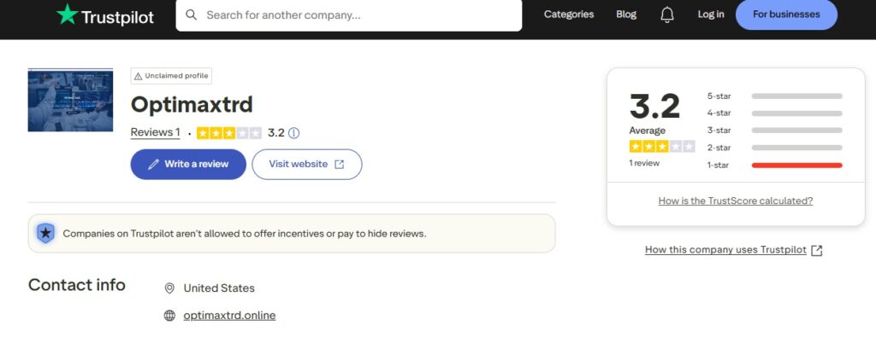Click the location pin icon
The image size is (876, 349).
[169, 288]
